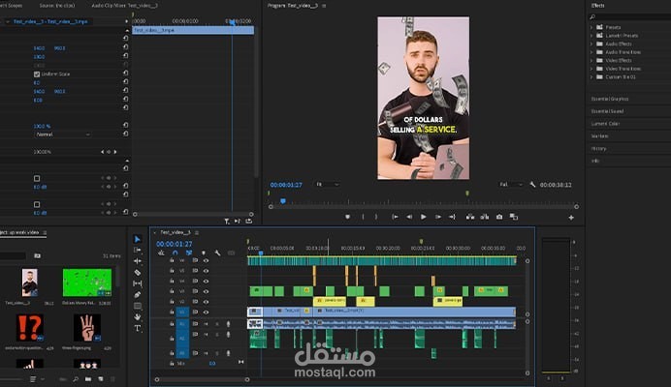Play the sequence in Program monitor
The height and width of the screenshot is (387, 671).
(423, 217)
